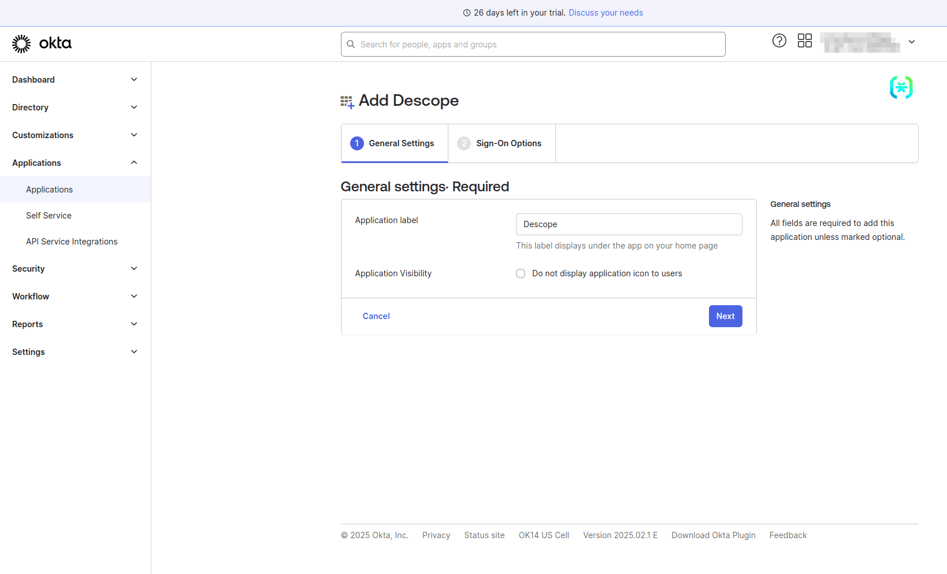This screenshot has width=947, height=574.
Task: Click the Descope logo in the corner
Action: tap(901, 87)
